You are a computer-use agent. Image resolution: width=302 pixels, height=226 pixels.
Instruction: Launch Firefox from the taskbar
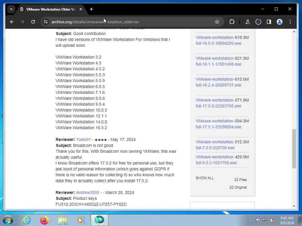44,220
